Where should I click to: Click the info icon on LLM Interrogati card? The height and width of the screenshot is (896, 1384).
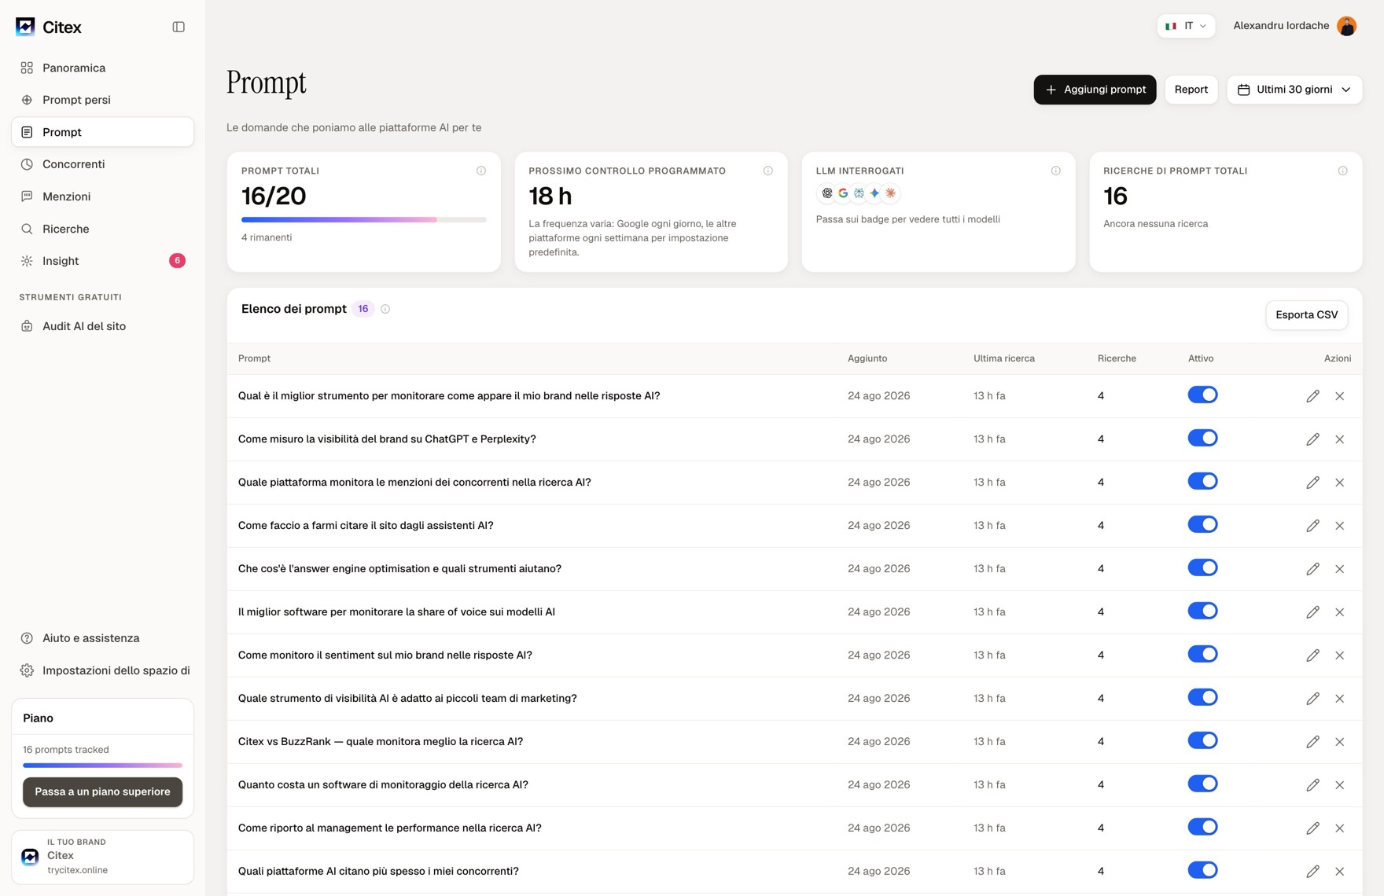[x=1056, y=171]
